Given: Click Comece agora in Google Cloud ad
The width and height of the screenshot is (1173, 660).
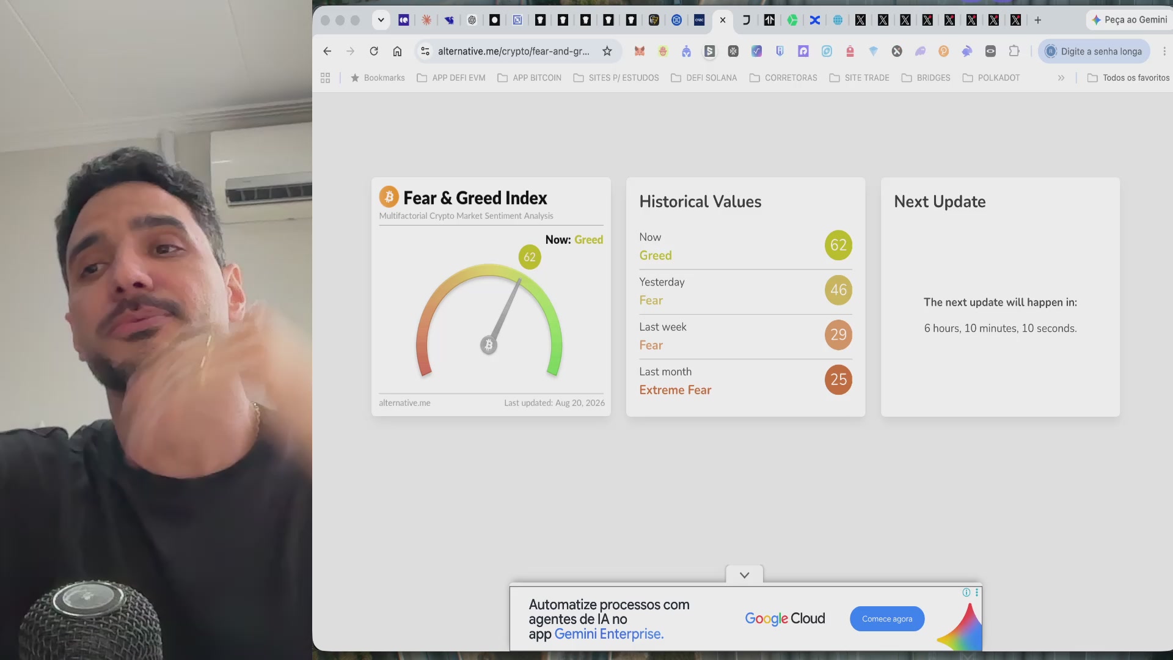Looking at the screenshot, I should point(887,619).
